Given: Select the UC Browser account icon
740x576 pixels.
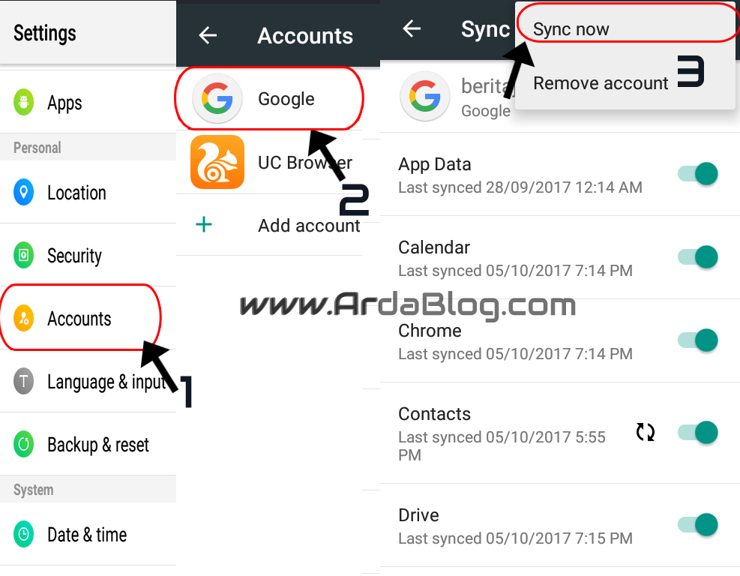Looking at the screenshot, I should click(217, 162).
